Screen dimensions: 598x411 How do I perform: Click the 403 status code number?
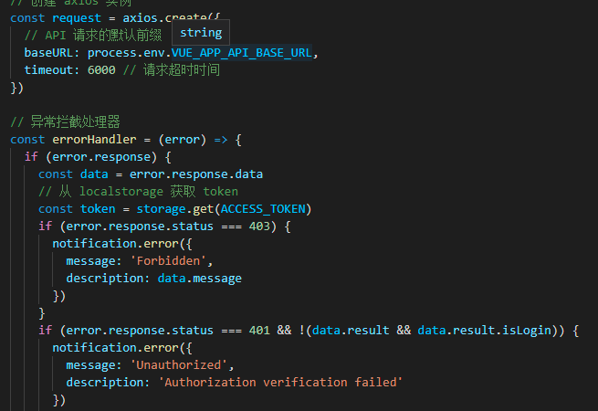point(258,226)
